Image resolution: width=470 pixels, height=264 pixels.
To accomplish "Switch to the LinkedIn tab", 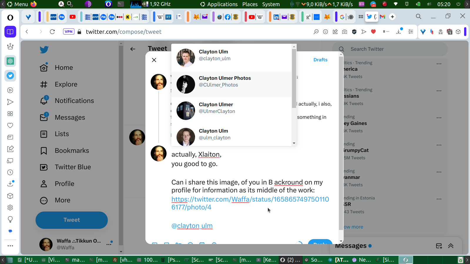I will tap(276, 17).
